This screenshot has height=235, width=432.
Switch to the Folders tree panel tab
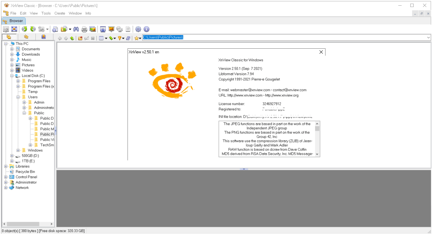click(9, 37)
